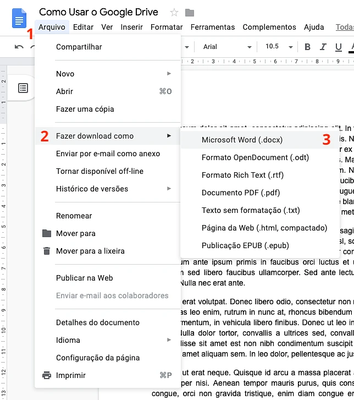Screen dimensions: 354x400
Task: Select Tornar disponível off-line
Action: [108, 171]
